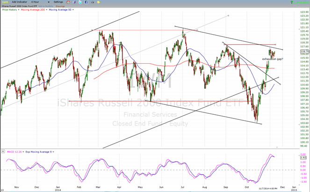
Task: Close the MACD indicator panel
Action: click(3, 151)
